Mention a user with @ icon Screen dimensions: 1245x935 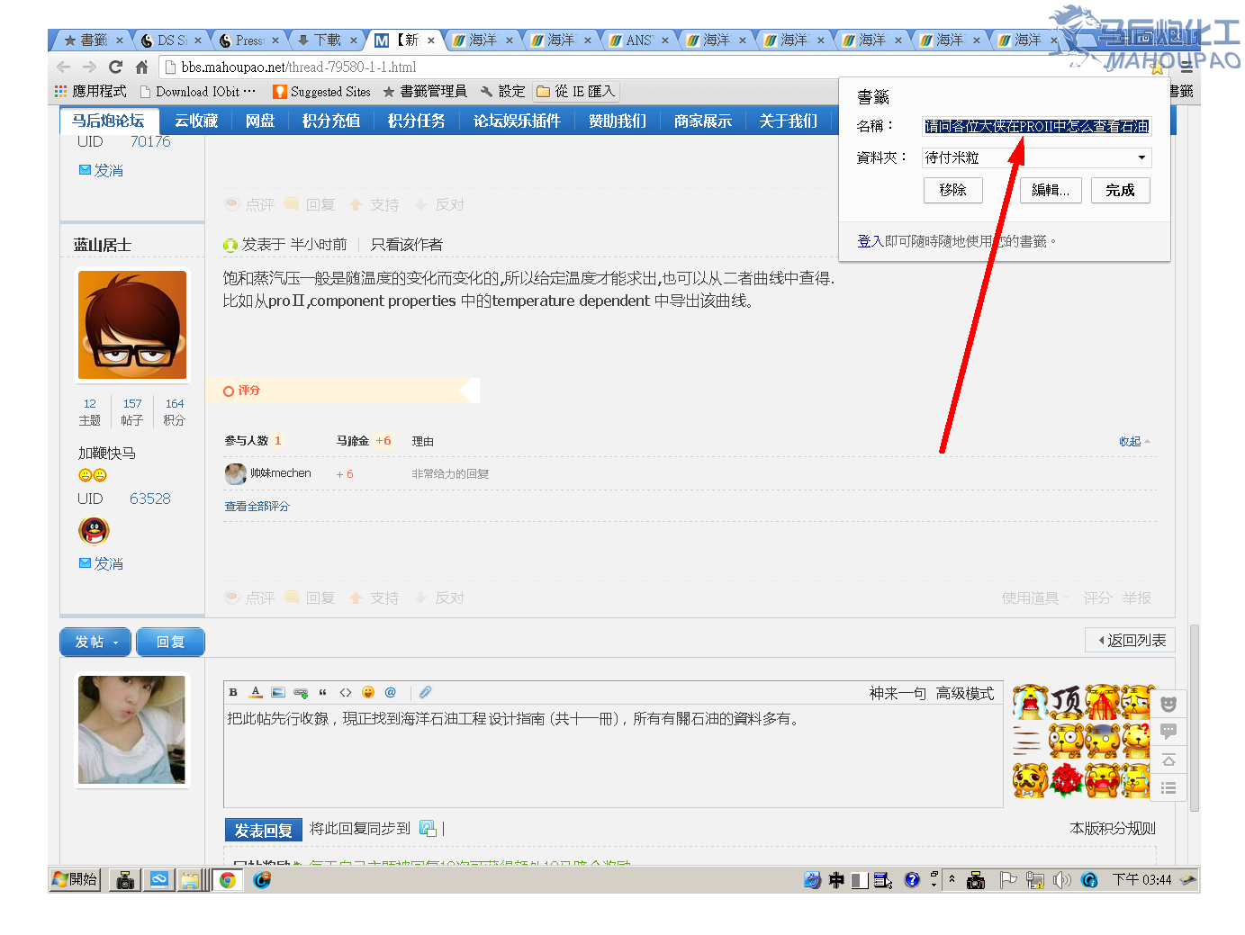391,692
